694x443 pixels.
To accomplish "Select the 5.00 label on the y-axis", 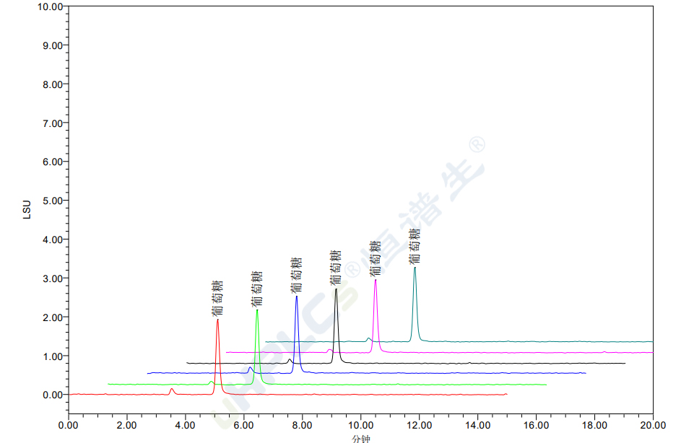I will pyautogui.click(x=52, y=201).
